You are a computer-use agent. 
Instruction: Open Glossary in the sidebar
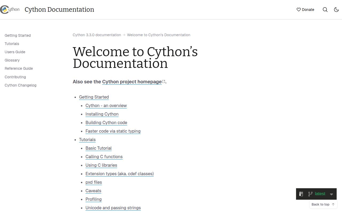click(12, 60)
